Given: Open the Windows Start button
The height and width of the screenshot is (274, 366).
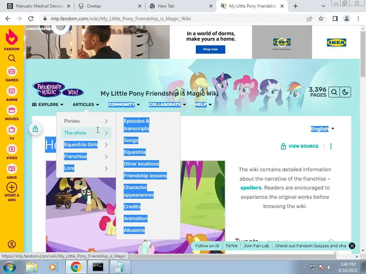Looking at the screenshot, I should pyautogui.click(x=10, y=267).
